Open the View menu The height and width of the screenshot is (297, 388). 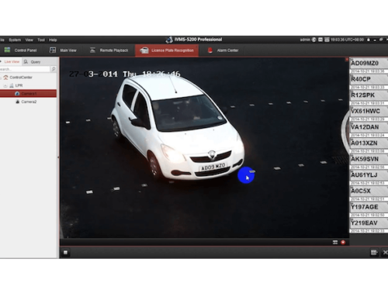29,40
